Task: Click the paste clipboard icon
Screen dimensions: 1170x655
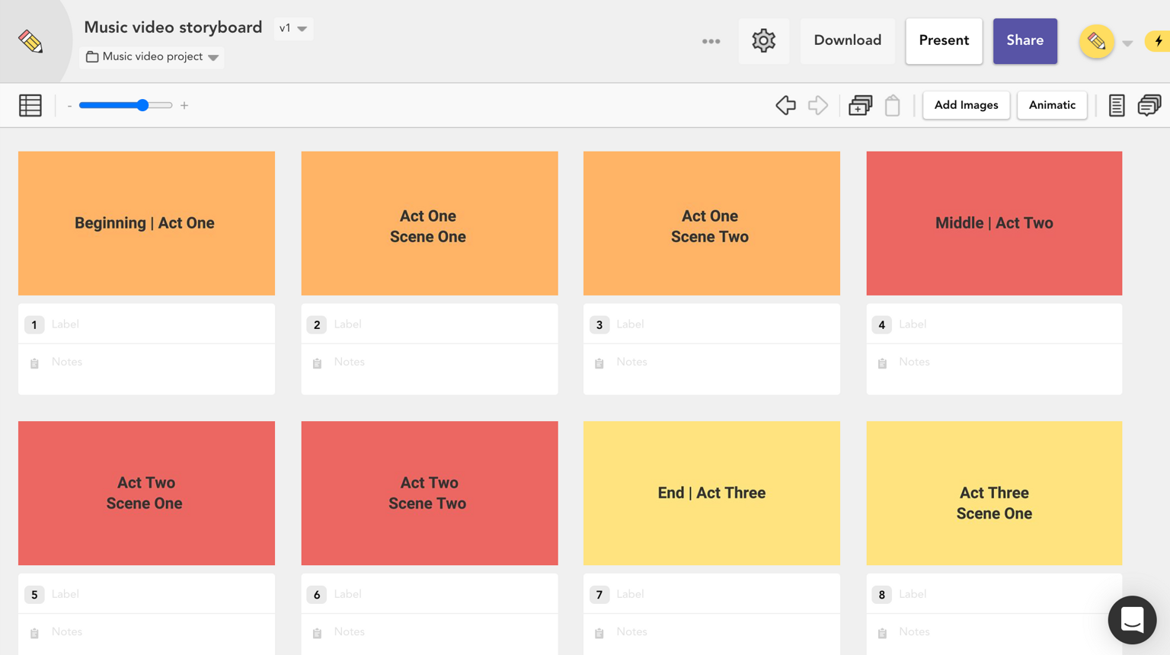Action: (x=892, y=105)
